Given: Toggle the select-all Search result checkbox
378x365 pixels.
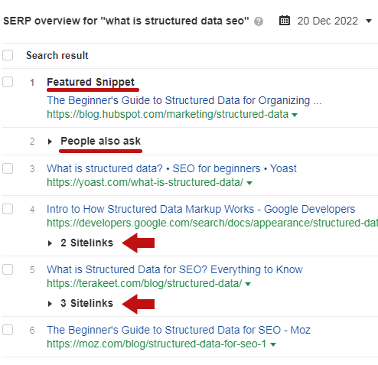Looking at the screenshot, I should pyautogui.click(x=8, y=55).
